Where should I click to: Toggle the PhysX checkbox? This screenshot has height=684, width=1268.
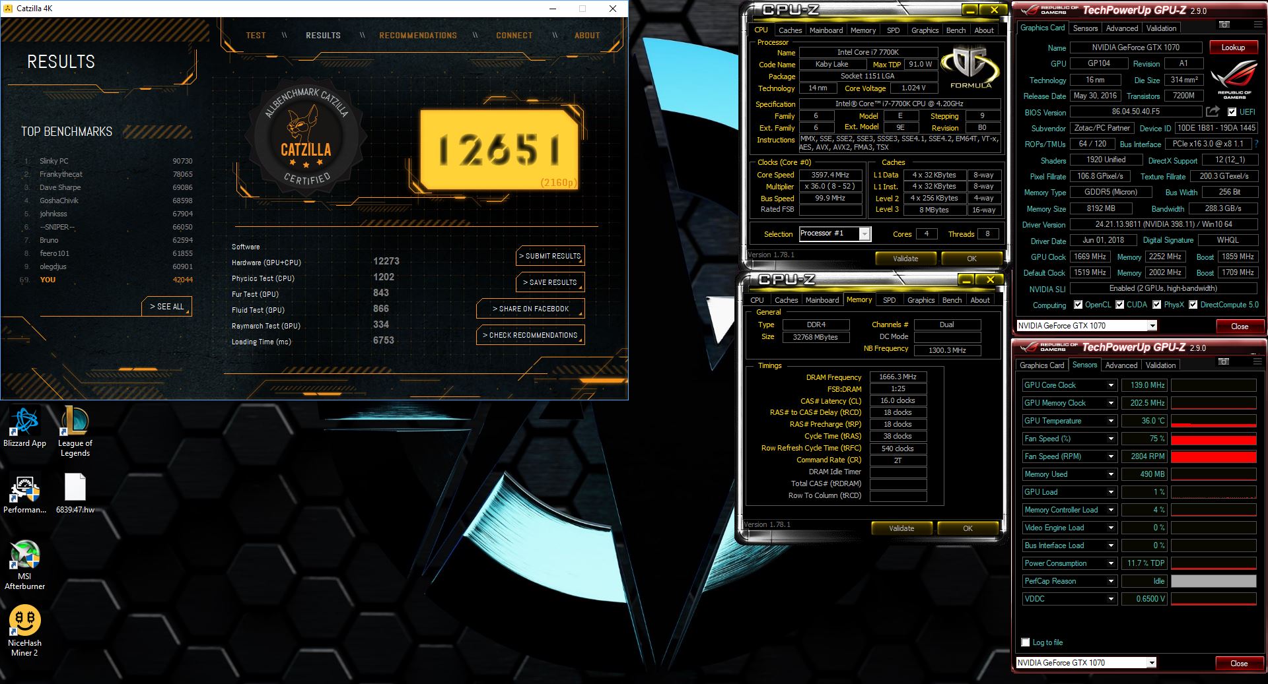coord(1156,305)
